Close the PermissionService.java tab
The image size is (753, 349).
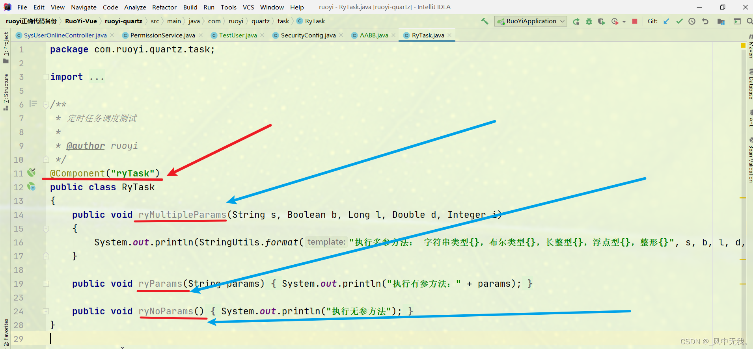tap(201, 35)
